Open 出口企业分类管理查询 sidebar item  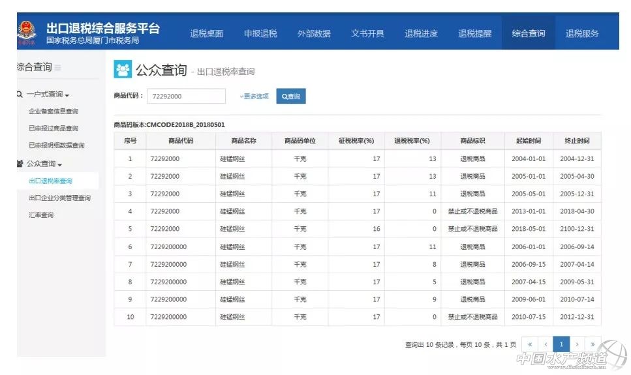(59, 198)
